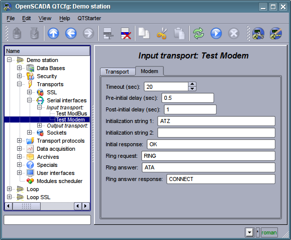The image size is (291, 240).
Task: Decrease Timeout value with down arrow
Action: 192,89
